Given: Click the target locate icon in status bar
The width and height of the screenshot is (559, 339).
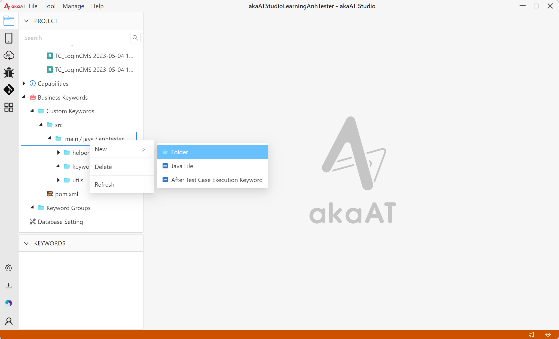Looking at the screenshot, I should 548,334.
